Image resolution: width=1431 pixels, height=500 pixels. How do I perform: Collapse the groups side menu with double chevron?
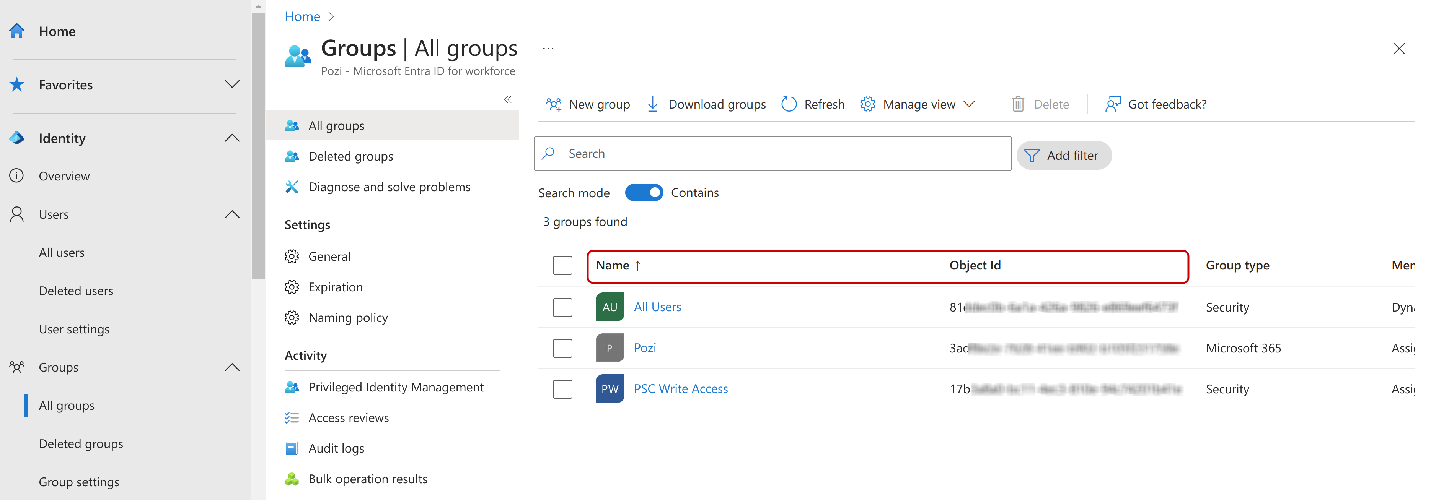(x=507, y=99)
